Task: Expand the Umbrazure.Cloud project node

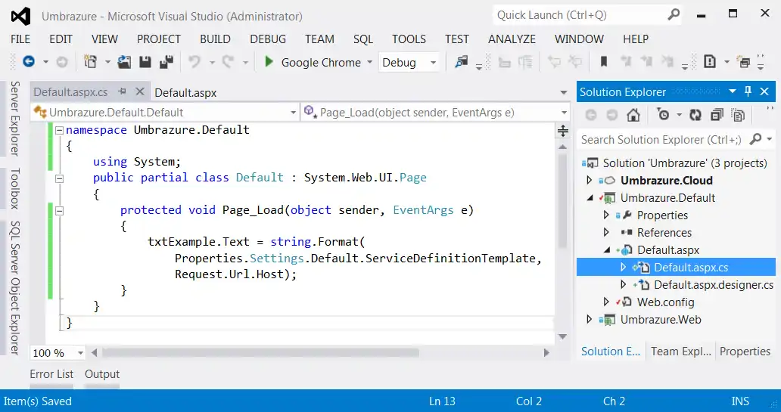Action: [590, 180]
